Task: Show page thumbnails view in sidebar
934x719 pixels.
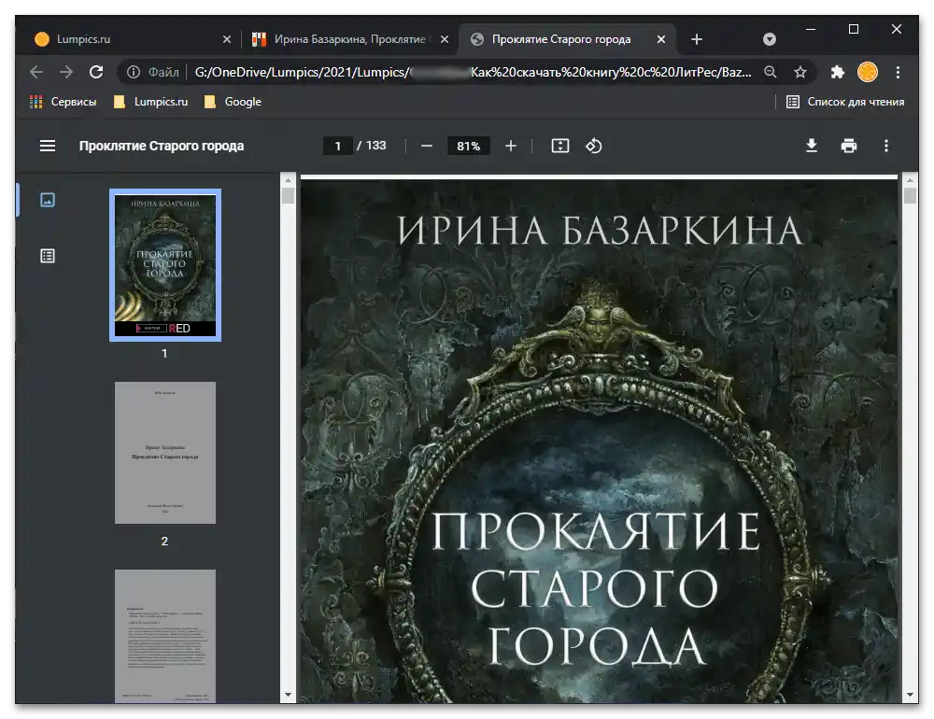Action: point(48,200)
